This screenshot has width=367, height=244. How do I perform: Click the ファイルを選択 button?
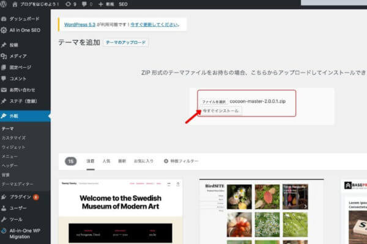tap(213, 102)
